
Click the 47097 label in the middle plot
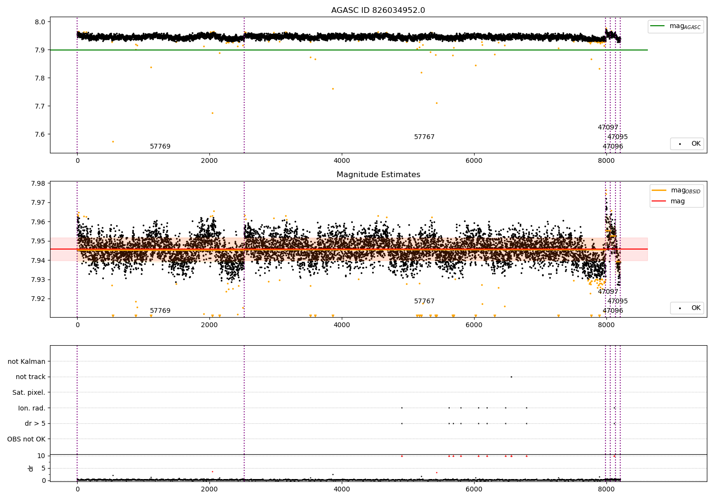(608, 292)
